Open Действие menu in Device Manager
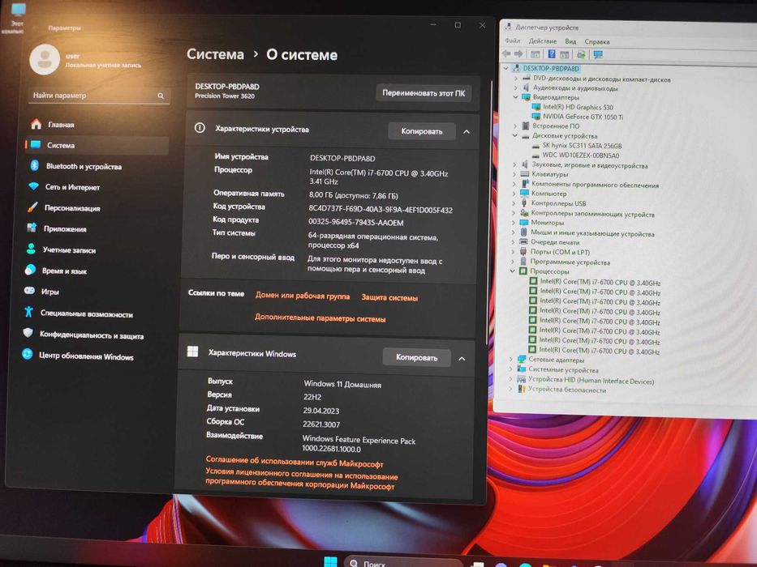The height and width of the screenshot is (567, 757). [542, 41]
